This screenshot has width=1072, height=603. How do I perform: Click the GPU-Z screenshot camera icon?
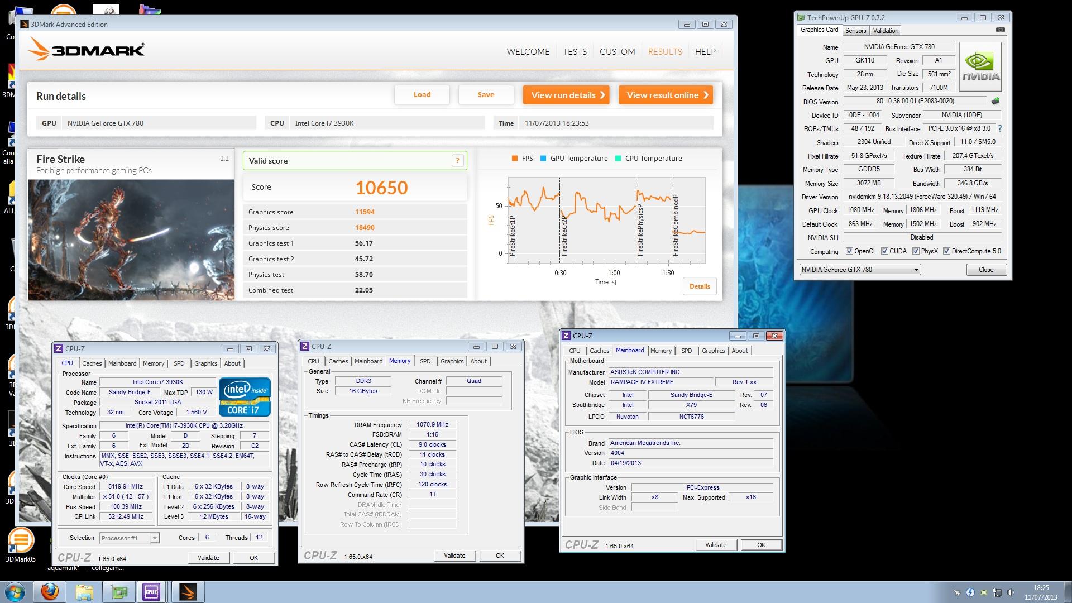click(x=1001, y=30)
